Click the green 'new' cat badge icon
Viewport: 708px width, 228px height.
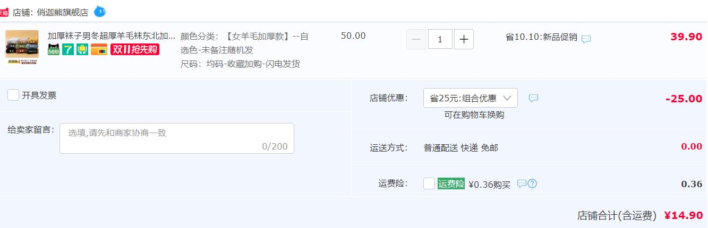coord(54,50)
